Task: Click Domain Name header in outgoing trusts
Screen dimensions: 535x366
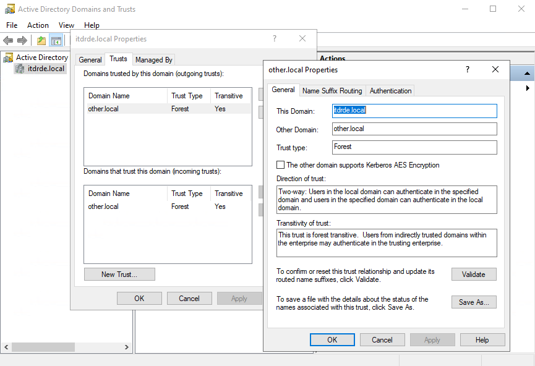Action: [x=127, y=96]
